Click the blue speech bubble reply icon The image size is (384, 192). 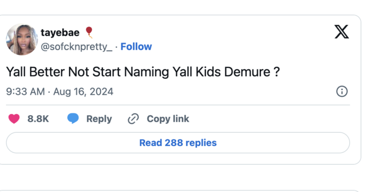coord(73,119)
